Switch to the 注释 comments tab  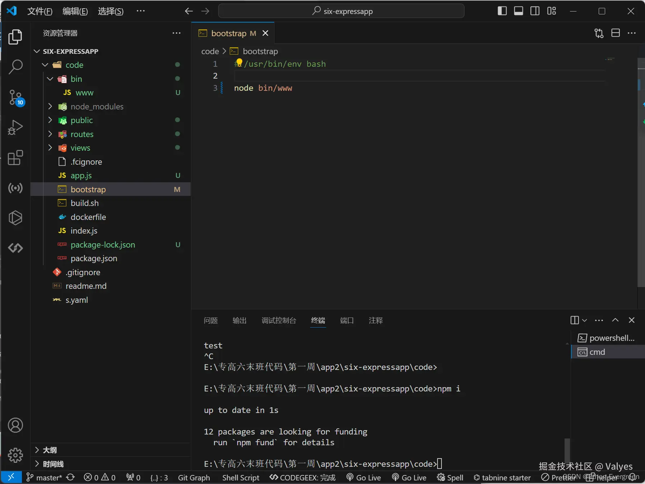[376, 320]
